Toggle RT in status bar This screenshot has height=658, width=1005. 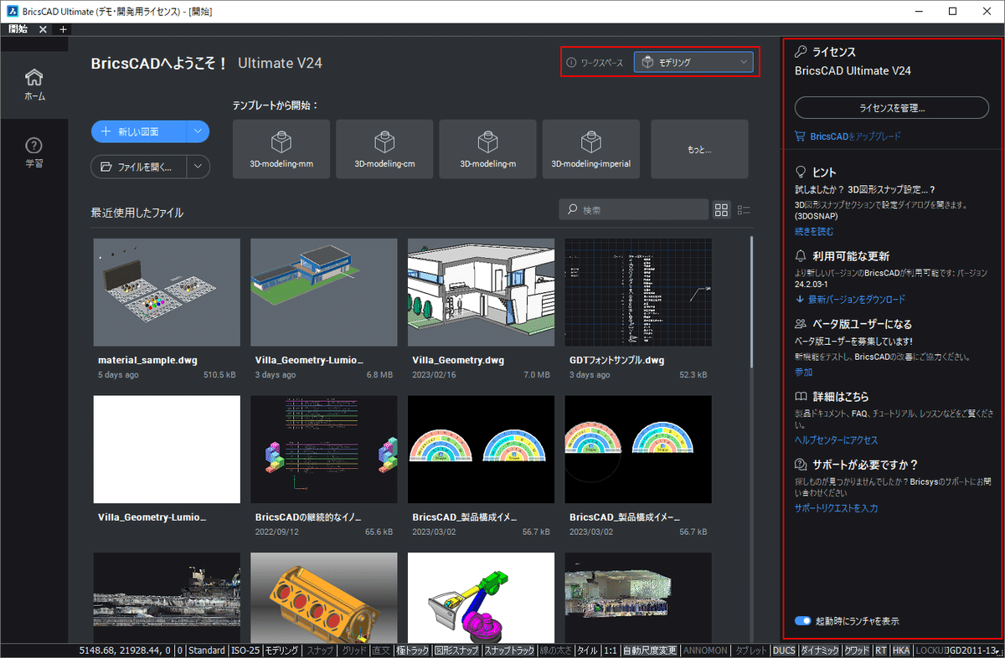point(881,650)
